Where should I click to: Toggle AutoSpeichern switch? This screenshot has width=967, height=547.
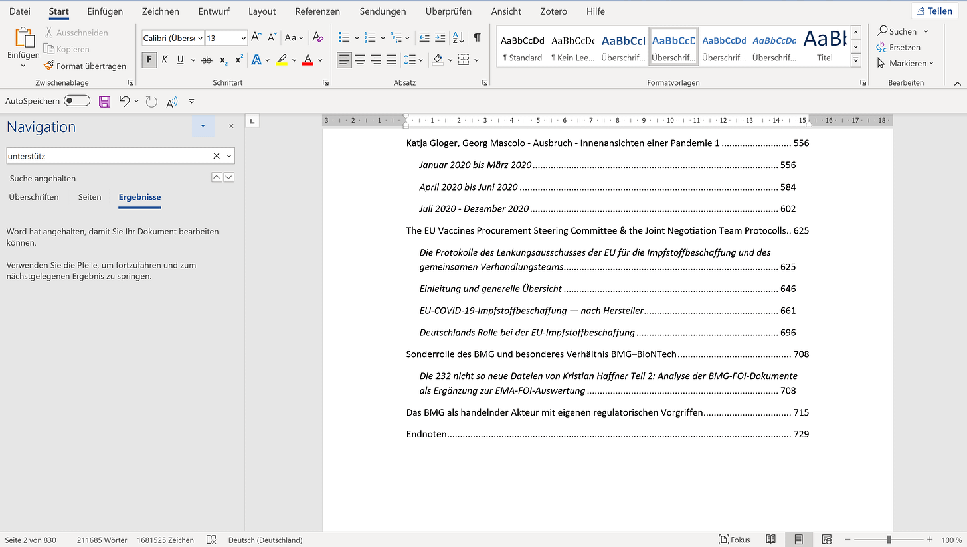(x=77, y=101)
